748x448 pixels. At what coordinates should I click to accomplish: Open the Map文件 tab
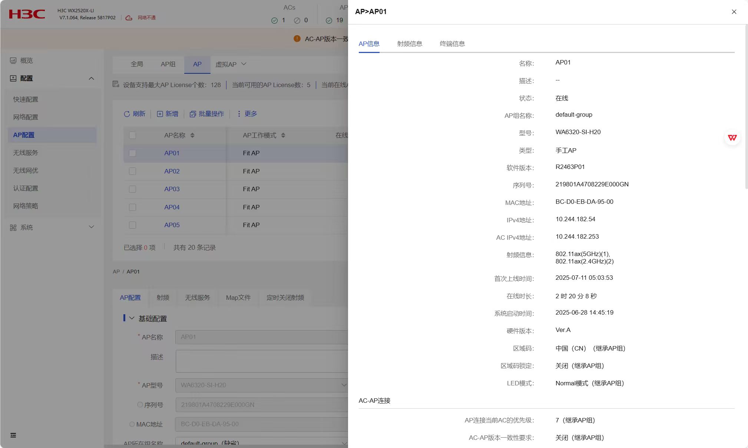click(238, 298)
